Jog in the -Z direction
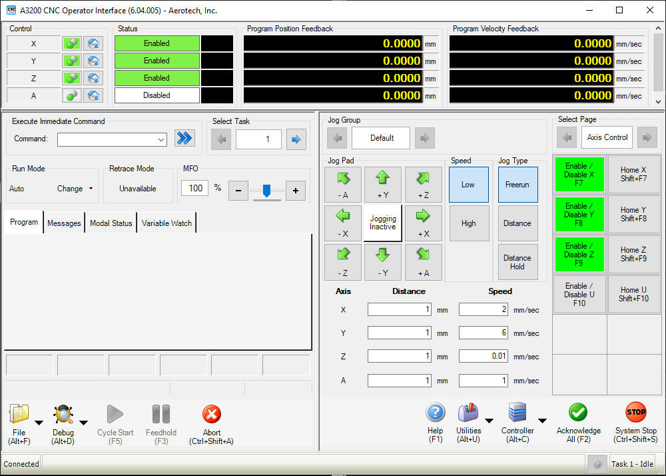Image resolution: width=666 pixels, height=476 pixels. [343, 262]
